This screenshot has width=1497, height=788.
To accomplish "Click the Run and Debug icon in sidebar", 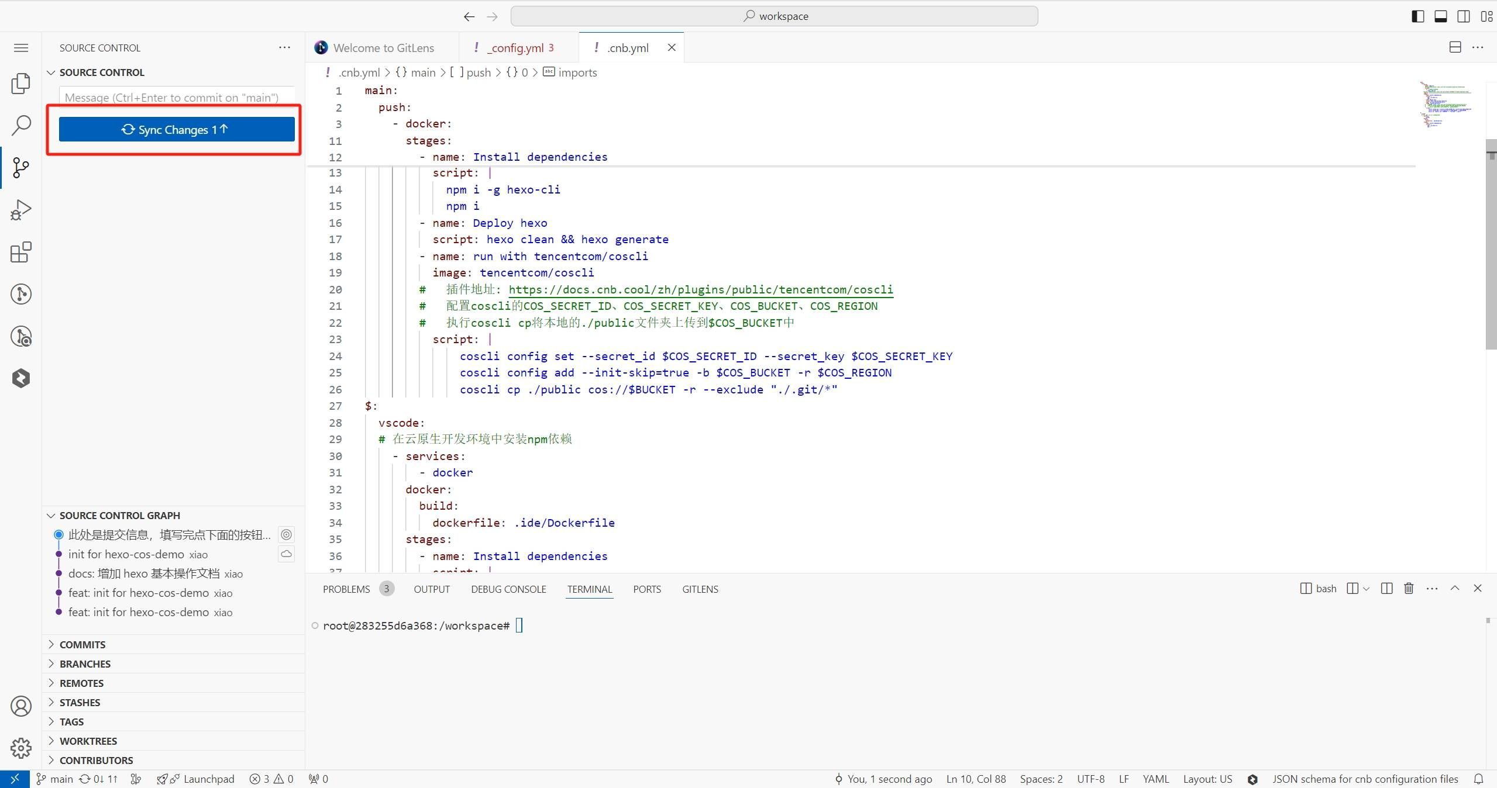I will (21, 209).
